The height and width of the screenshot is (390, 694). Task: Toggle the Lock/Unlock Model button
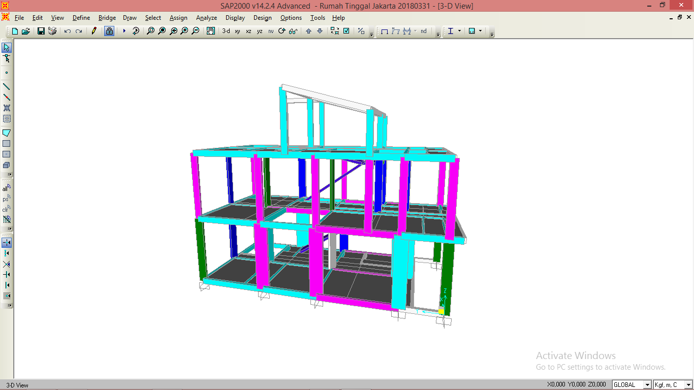click(x=109, y=31)
